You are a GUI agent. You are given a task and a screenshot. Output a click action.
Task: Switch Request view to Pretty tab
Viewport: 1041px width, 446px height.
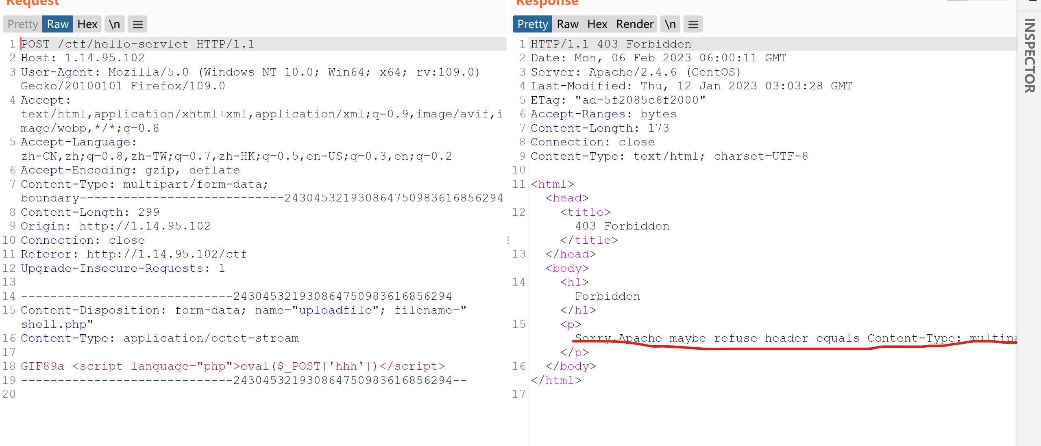point(23,24)
